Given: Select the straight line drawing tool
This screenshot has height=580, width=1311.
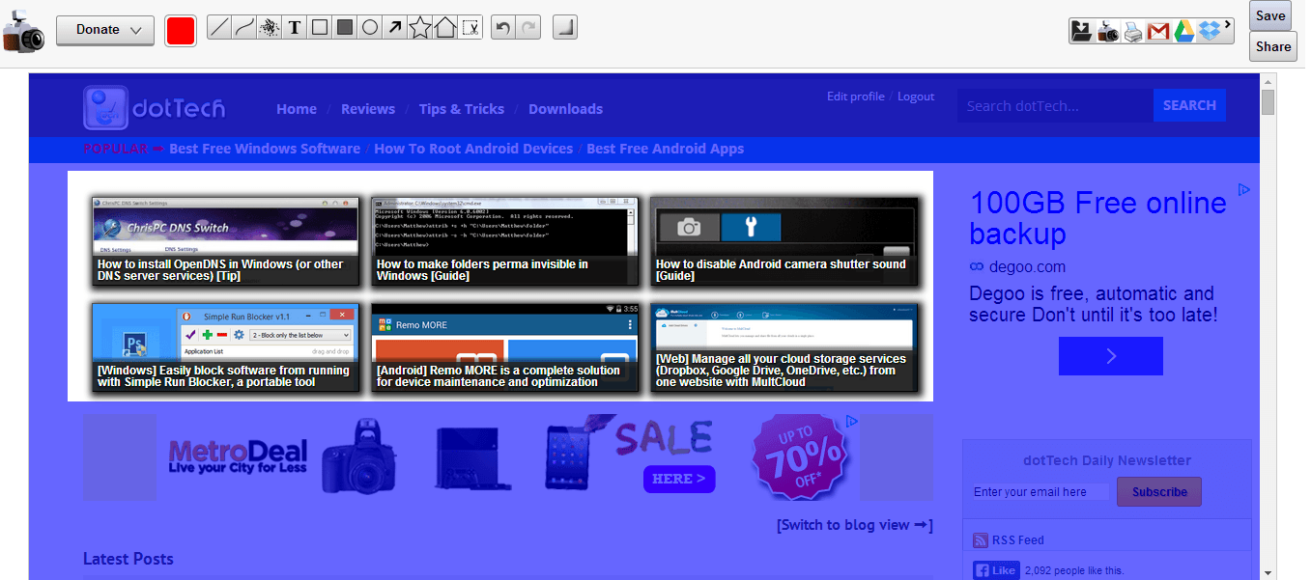Looking at the screenshot, I should (219, 29).
